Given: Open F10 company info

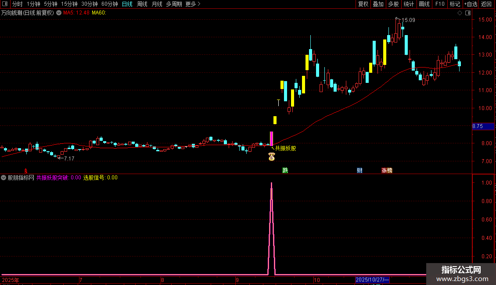Looking at the screenshot, I should tap(440, 4).
